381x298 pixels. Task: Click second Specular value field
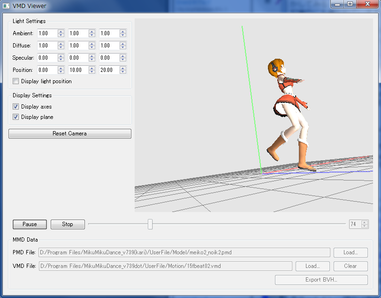click(x=78, y=58)
